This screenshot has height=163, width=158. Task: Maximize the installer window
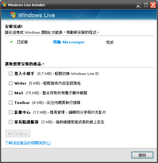pyautogui.click(x=146, y=5)
